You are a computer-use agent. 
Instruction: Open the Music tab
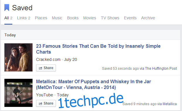[x=57, y=18]
